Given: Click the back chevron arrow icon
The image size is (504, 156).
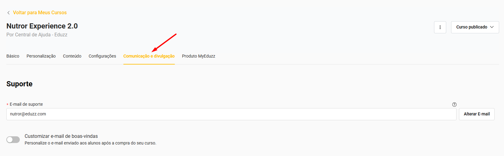Looking at the screenshot, I should [x=9, y=13].
